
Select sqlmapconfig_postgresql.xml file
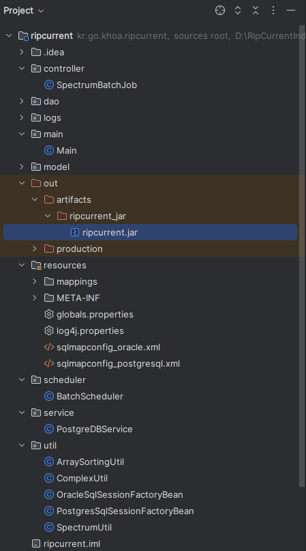click(x=118, y=364)
